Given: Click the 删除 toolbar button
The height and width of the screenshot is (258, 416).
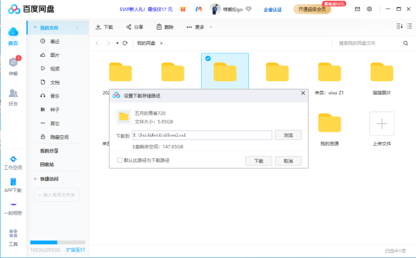Looking at the screenshot, I should click(165, 27).
